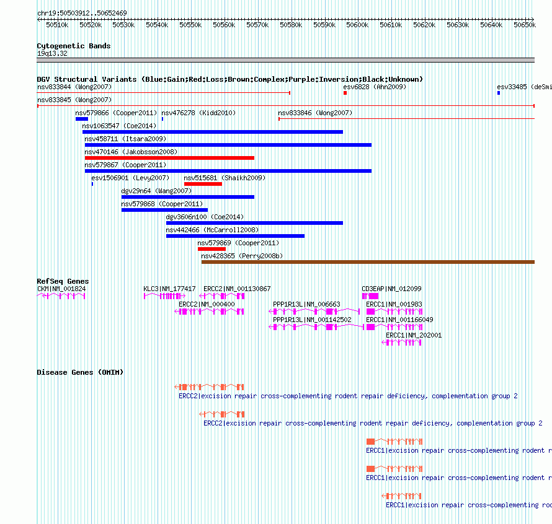This screenshot has height=524, width=552.
Task: Select the esv1506901 (Levy2007) label
Action: pos(130,178)
